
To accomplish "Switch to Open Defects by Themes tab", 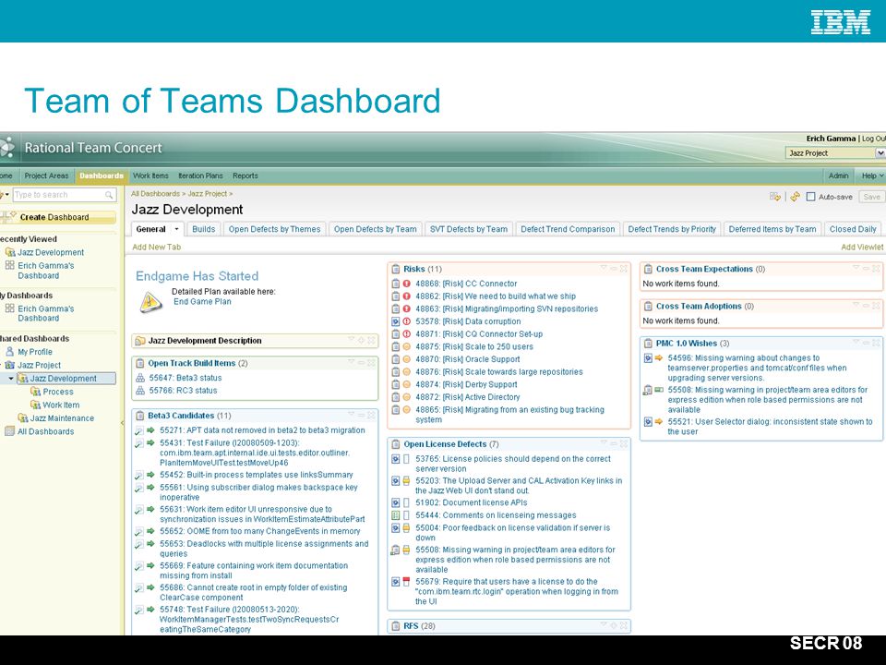I will pyautogui.click(x=274, y=229).
